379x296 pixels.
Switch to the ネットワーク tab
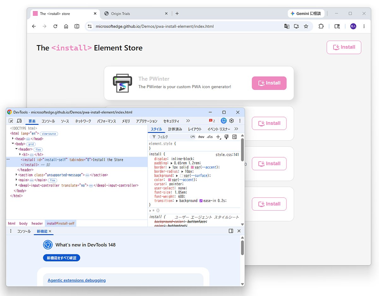coord(83,121)
